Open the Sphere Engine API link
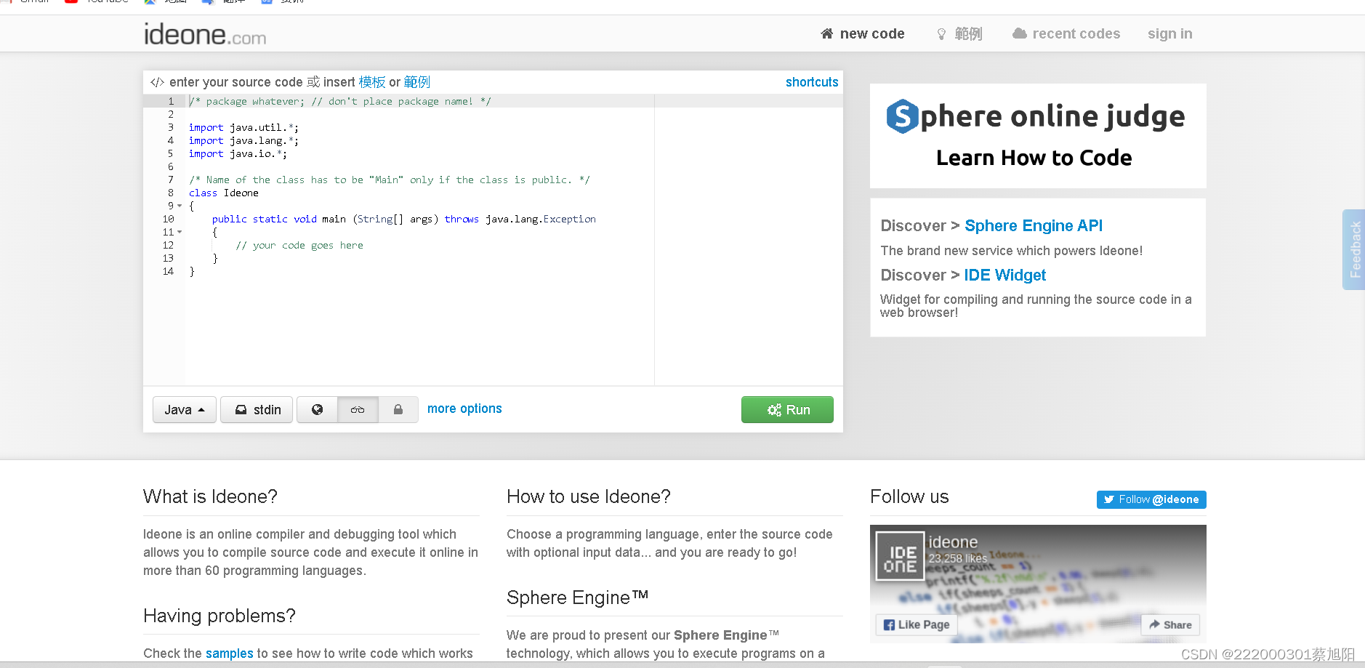1365x668 pixels. click(1034, 225)
